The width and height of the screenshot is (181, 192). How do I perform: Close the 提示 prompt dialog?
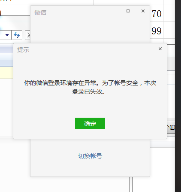point(160,49)
